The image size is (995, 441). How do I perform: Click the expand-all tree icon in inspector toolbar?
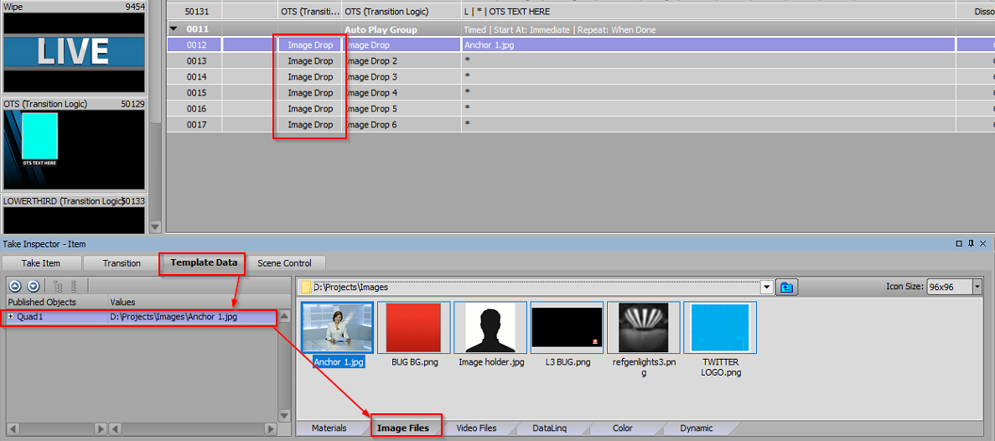tap(58, 286)
